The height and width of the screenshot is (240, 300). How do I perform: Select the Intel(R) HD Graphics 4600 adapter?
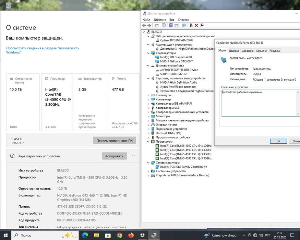click(176, 57)
